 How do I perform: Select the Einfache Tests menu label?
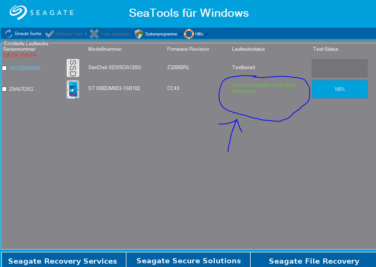point(69,34)
